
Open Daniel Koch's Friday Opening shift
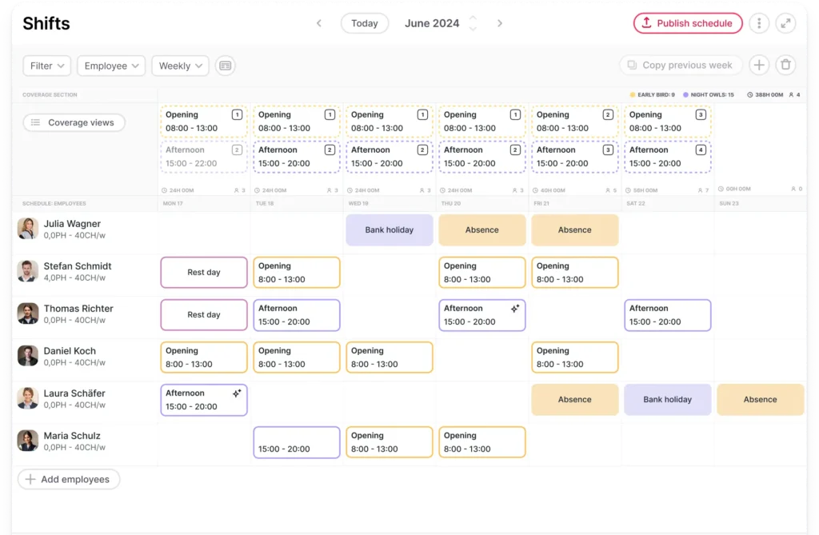(x=574, y=357)
